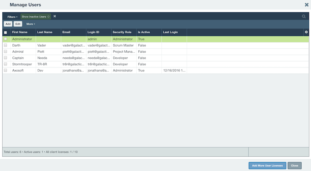Click the Close button
The height and width of the screenshot is (171, 311).
point(295,166)
